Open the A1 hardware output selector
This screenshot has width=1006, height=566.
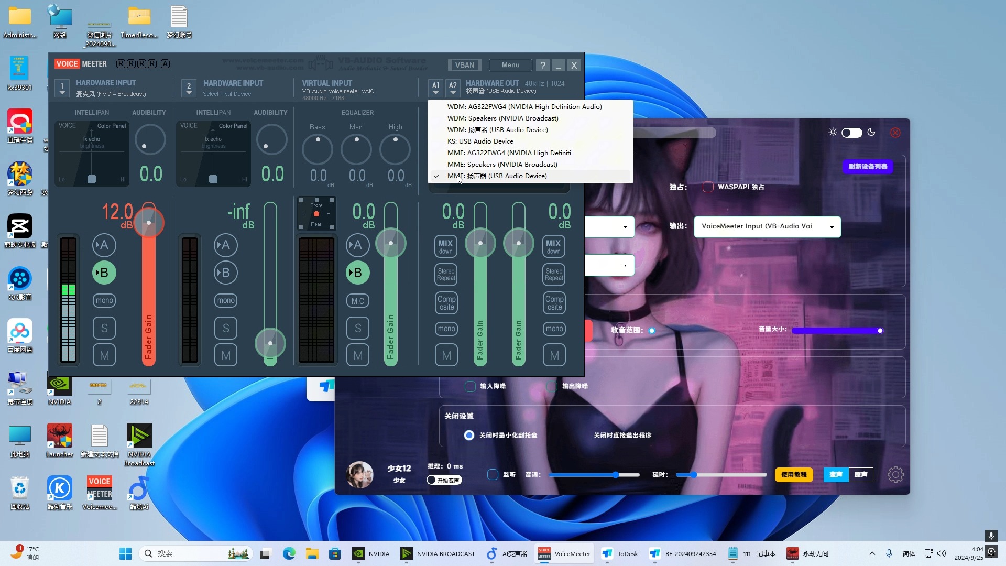[x=435, y=88]
